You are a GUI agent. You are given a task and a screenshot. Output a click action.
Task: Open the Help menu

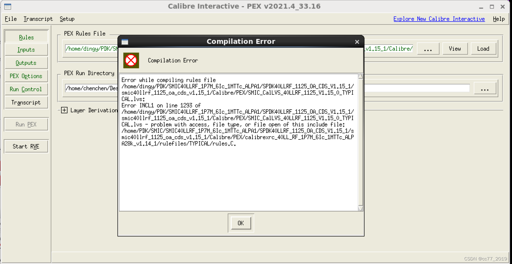pos(499,19)
